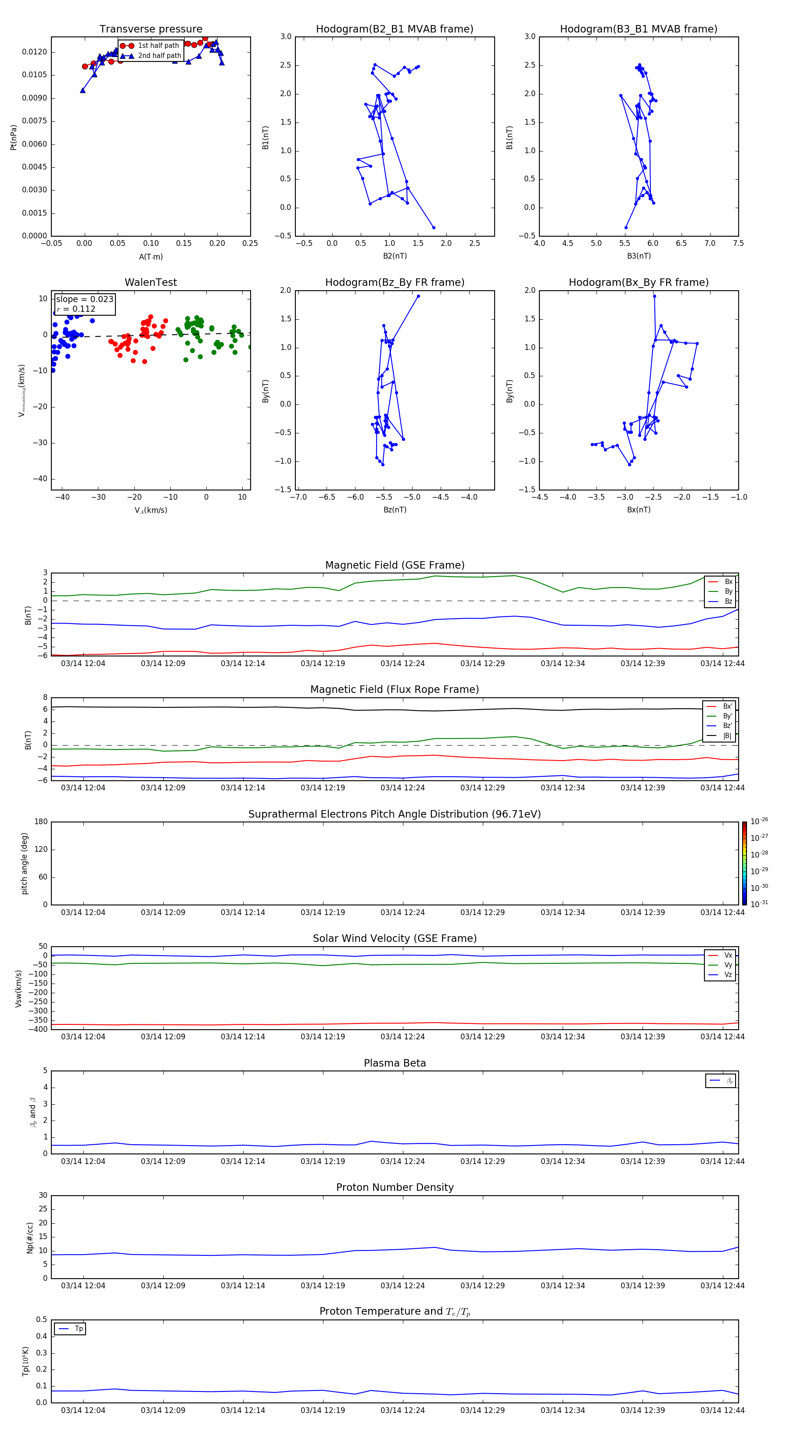790x1449 pixels.
Task: Click the 'Hodogram(Bz_By FR frame)' title
Action: click(x=395, y=282)
